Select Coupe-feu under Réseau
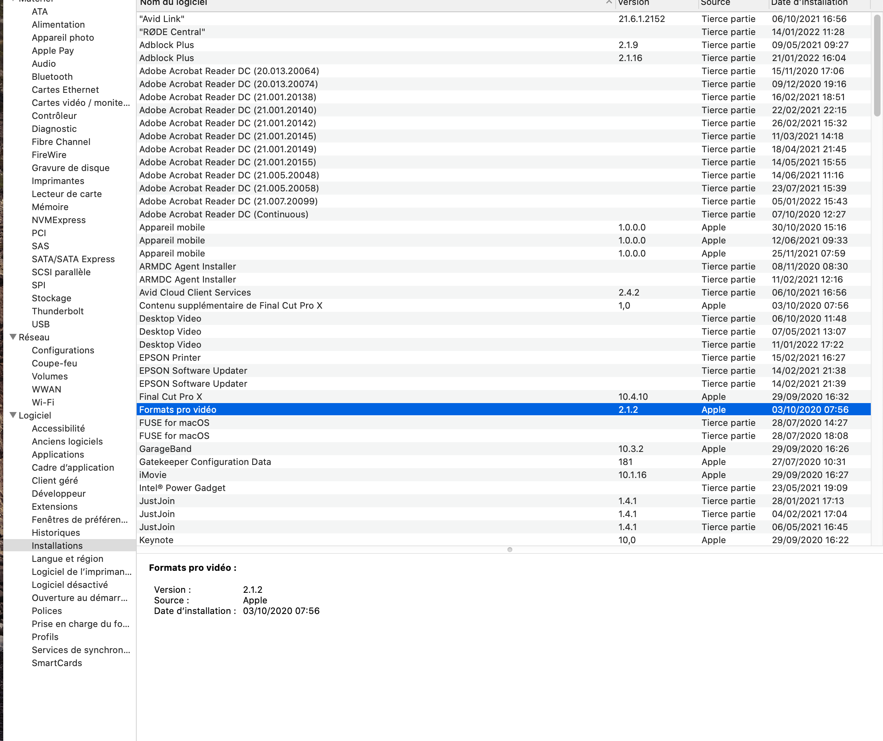This screenshot has width=883, height=741. pyautogui.click(x=54, y=363)
